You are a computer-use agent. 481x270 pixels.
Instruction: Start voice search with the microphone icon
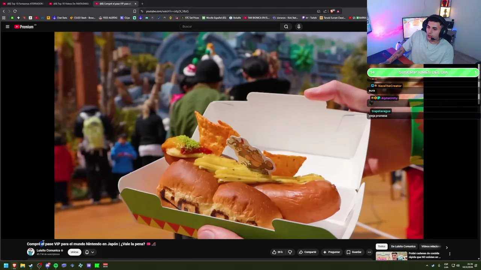(299, 27)
